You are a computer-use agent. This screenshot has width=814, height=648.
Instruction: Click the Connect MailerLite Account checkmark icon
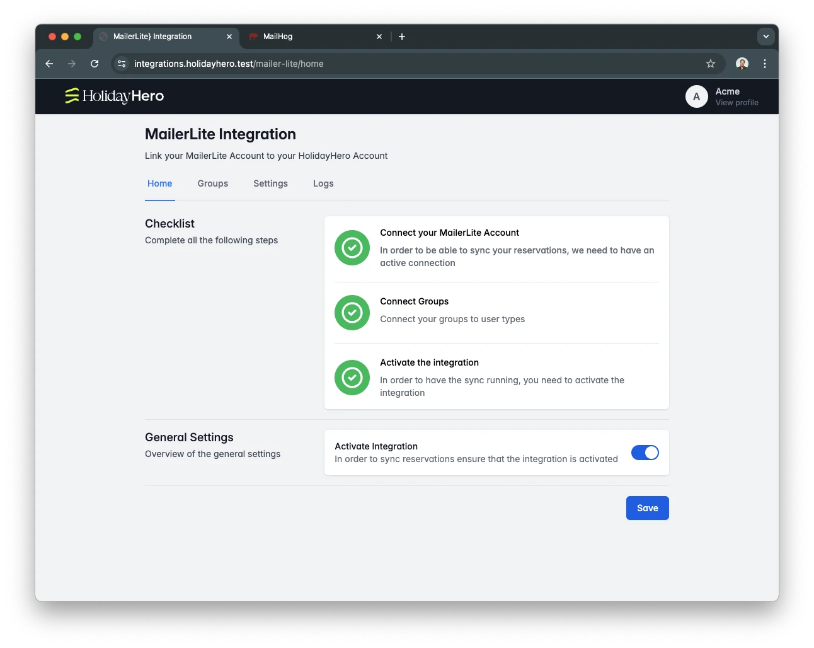pyautogui.click(x=352, y=248)
